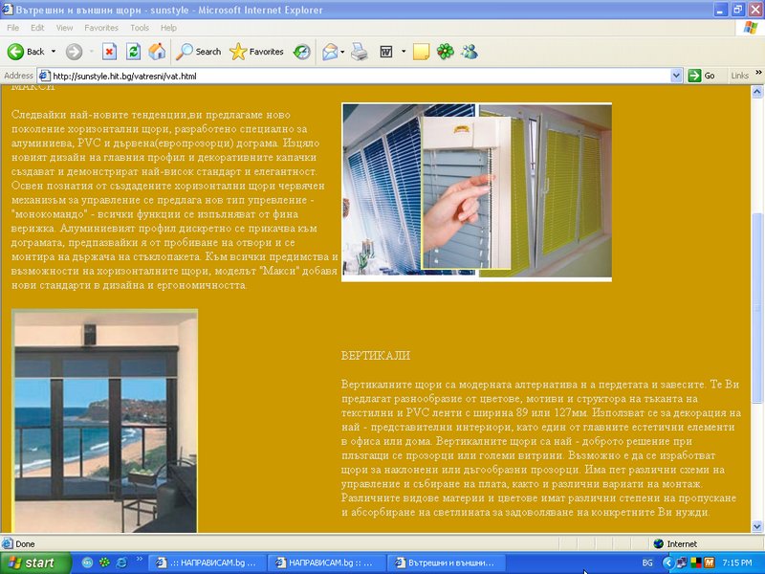Click the colored squares tray icon
Image resolution: width=765 pixels, height=574 pixels.
pos(696,563)
